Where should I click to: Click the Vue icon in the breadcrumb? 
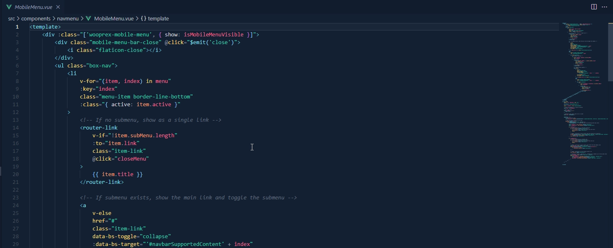[88, 18]
